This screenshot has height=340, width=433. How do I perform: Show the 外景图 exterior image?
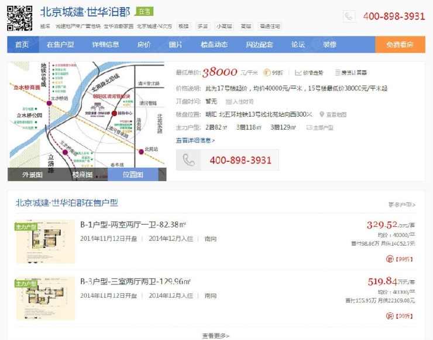click(33, 175)
